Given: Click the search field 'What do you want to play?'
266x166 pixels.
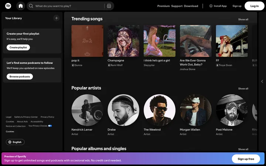Looking at the screenshot, I should tap(69, 6).
